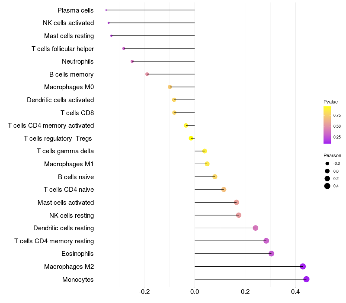Click the Neutrophils data point

point(132,61)
